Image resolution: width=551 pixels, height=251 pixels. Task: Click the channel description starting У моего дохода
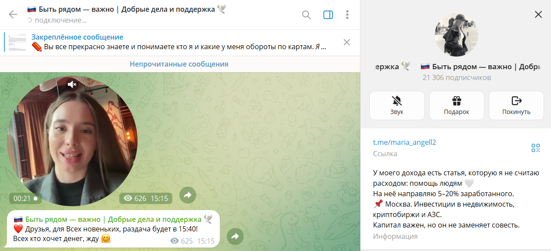pyautogui.click(x=456, y=199)
